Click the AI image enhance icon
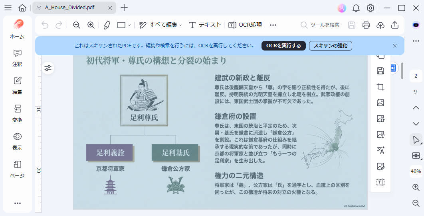Image resolution: width=424 pixels, height=216 pixels. tap(380, 102)
